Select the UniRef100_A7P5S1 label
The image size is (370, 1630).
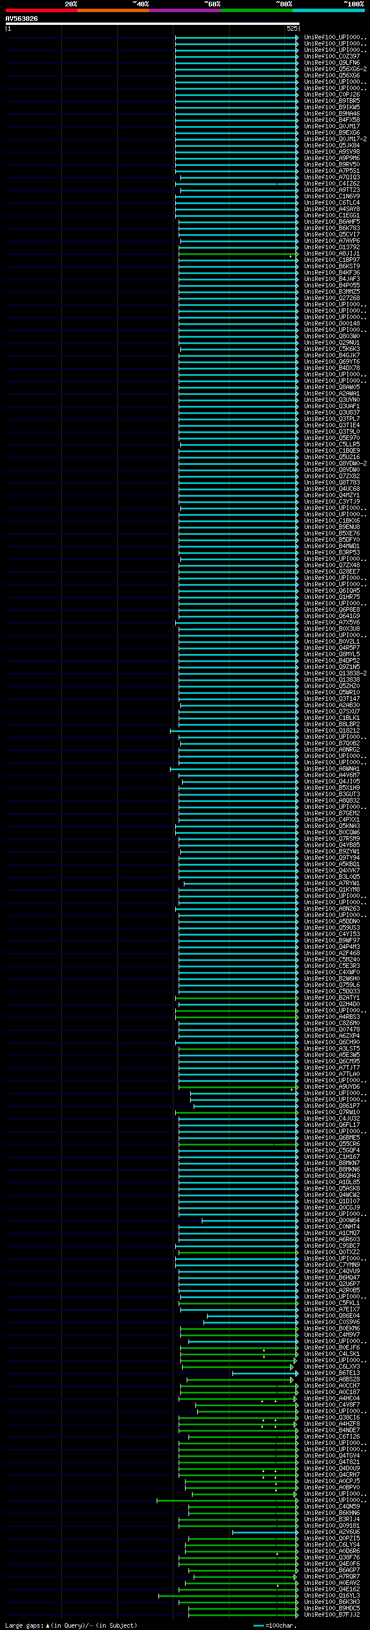[x=332, y=171]
